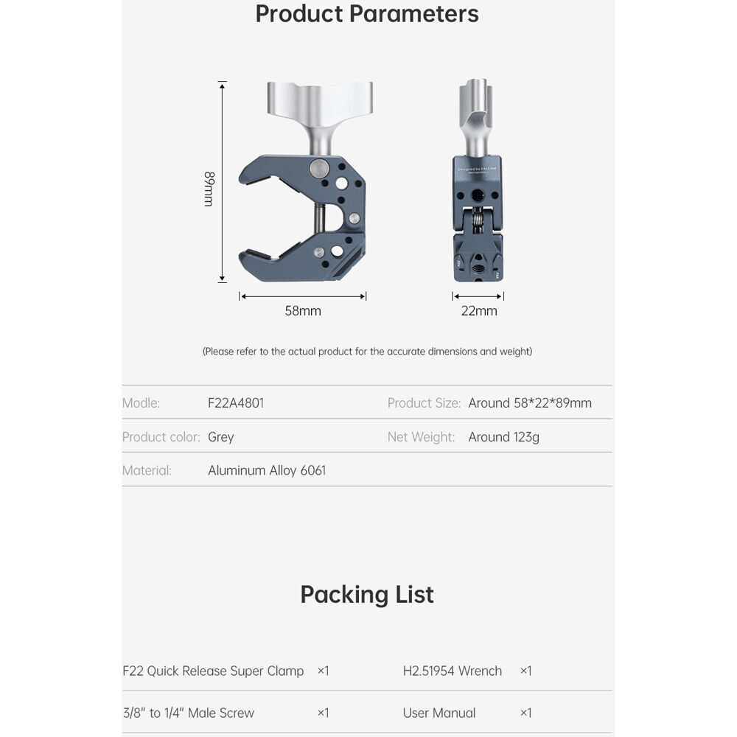
Task: Click the Product Size value 58*22*89mm
Action: pyautogui.click(x=530, y=403)
